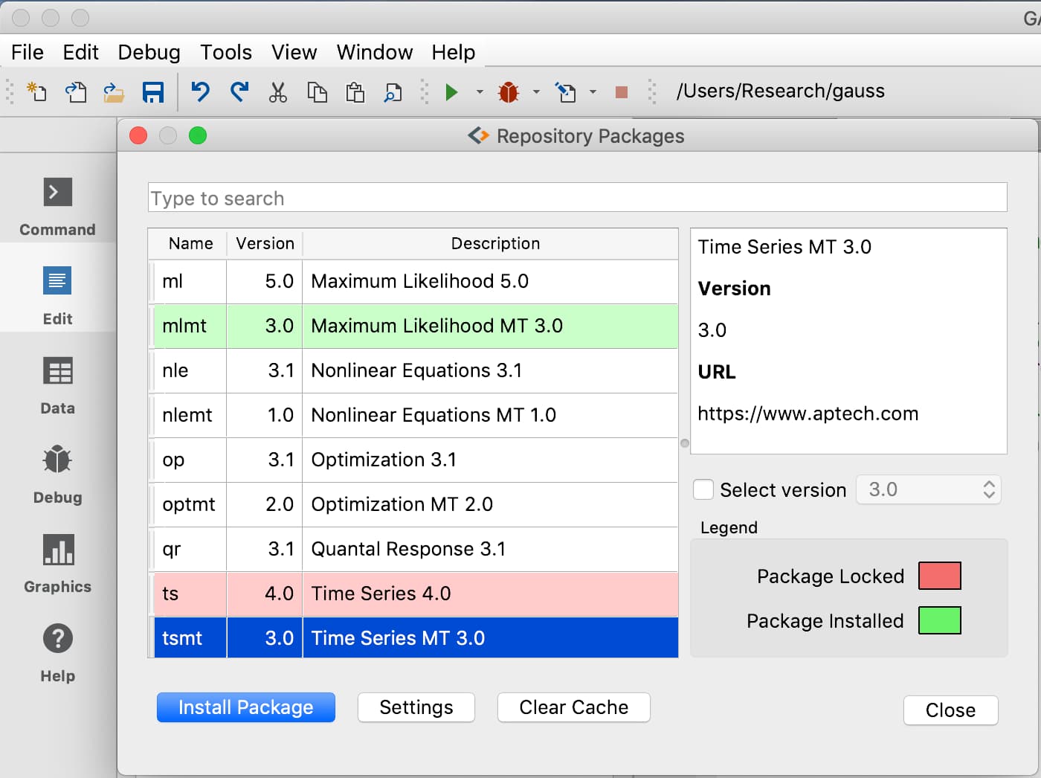
Task: Click the Cut scissors icon
Action: tap(277, 92)
